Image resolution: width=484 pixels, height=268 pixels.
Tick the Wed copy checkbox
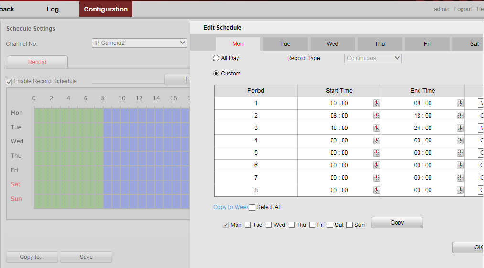click(269, 225)
